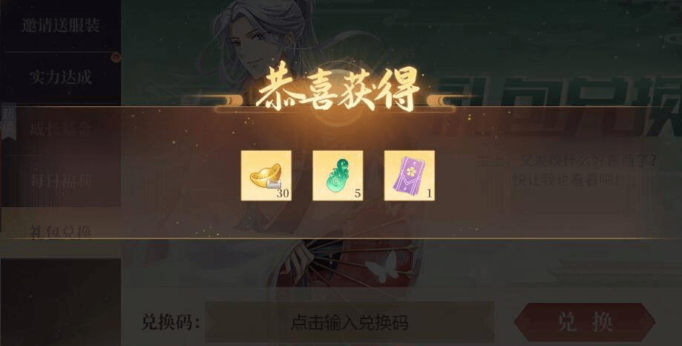Switch to the 每日福利 sidebar tab

[61, 181]
